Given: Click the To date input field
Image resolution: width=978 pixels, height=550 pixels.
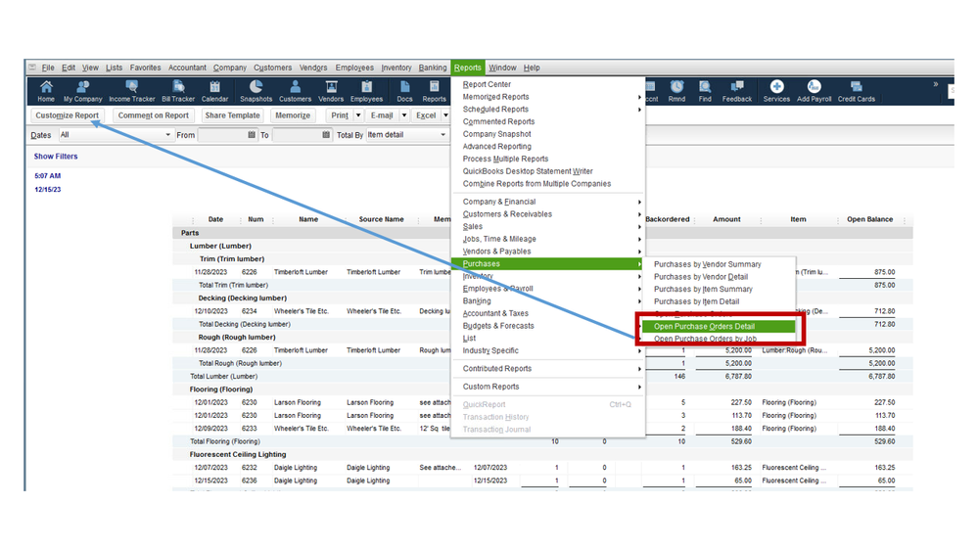Looking at the screenshot, I should click(x=302, y=135).
